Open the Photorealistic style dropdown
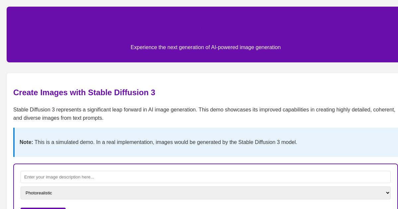 [205, 193]
